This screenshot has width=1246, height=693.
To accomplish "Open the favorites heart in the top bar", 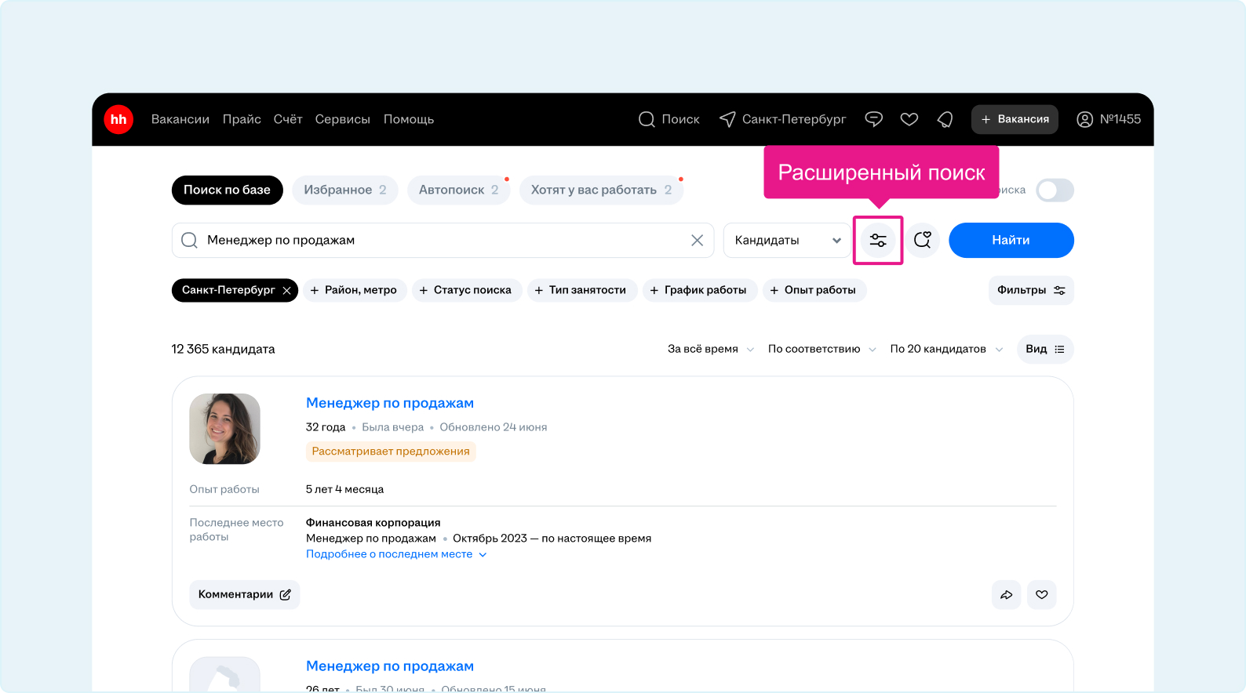I will click(909, 119).
